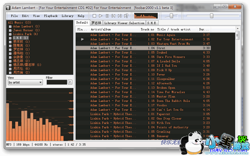
Task: Select the 余詩曼 tree entry
Action: click(21, 57)
